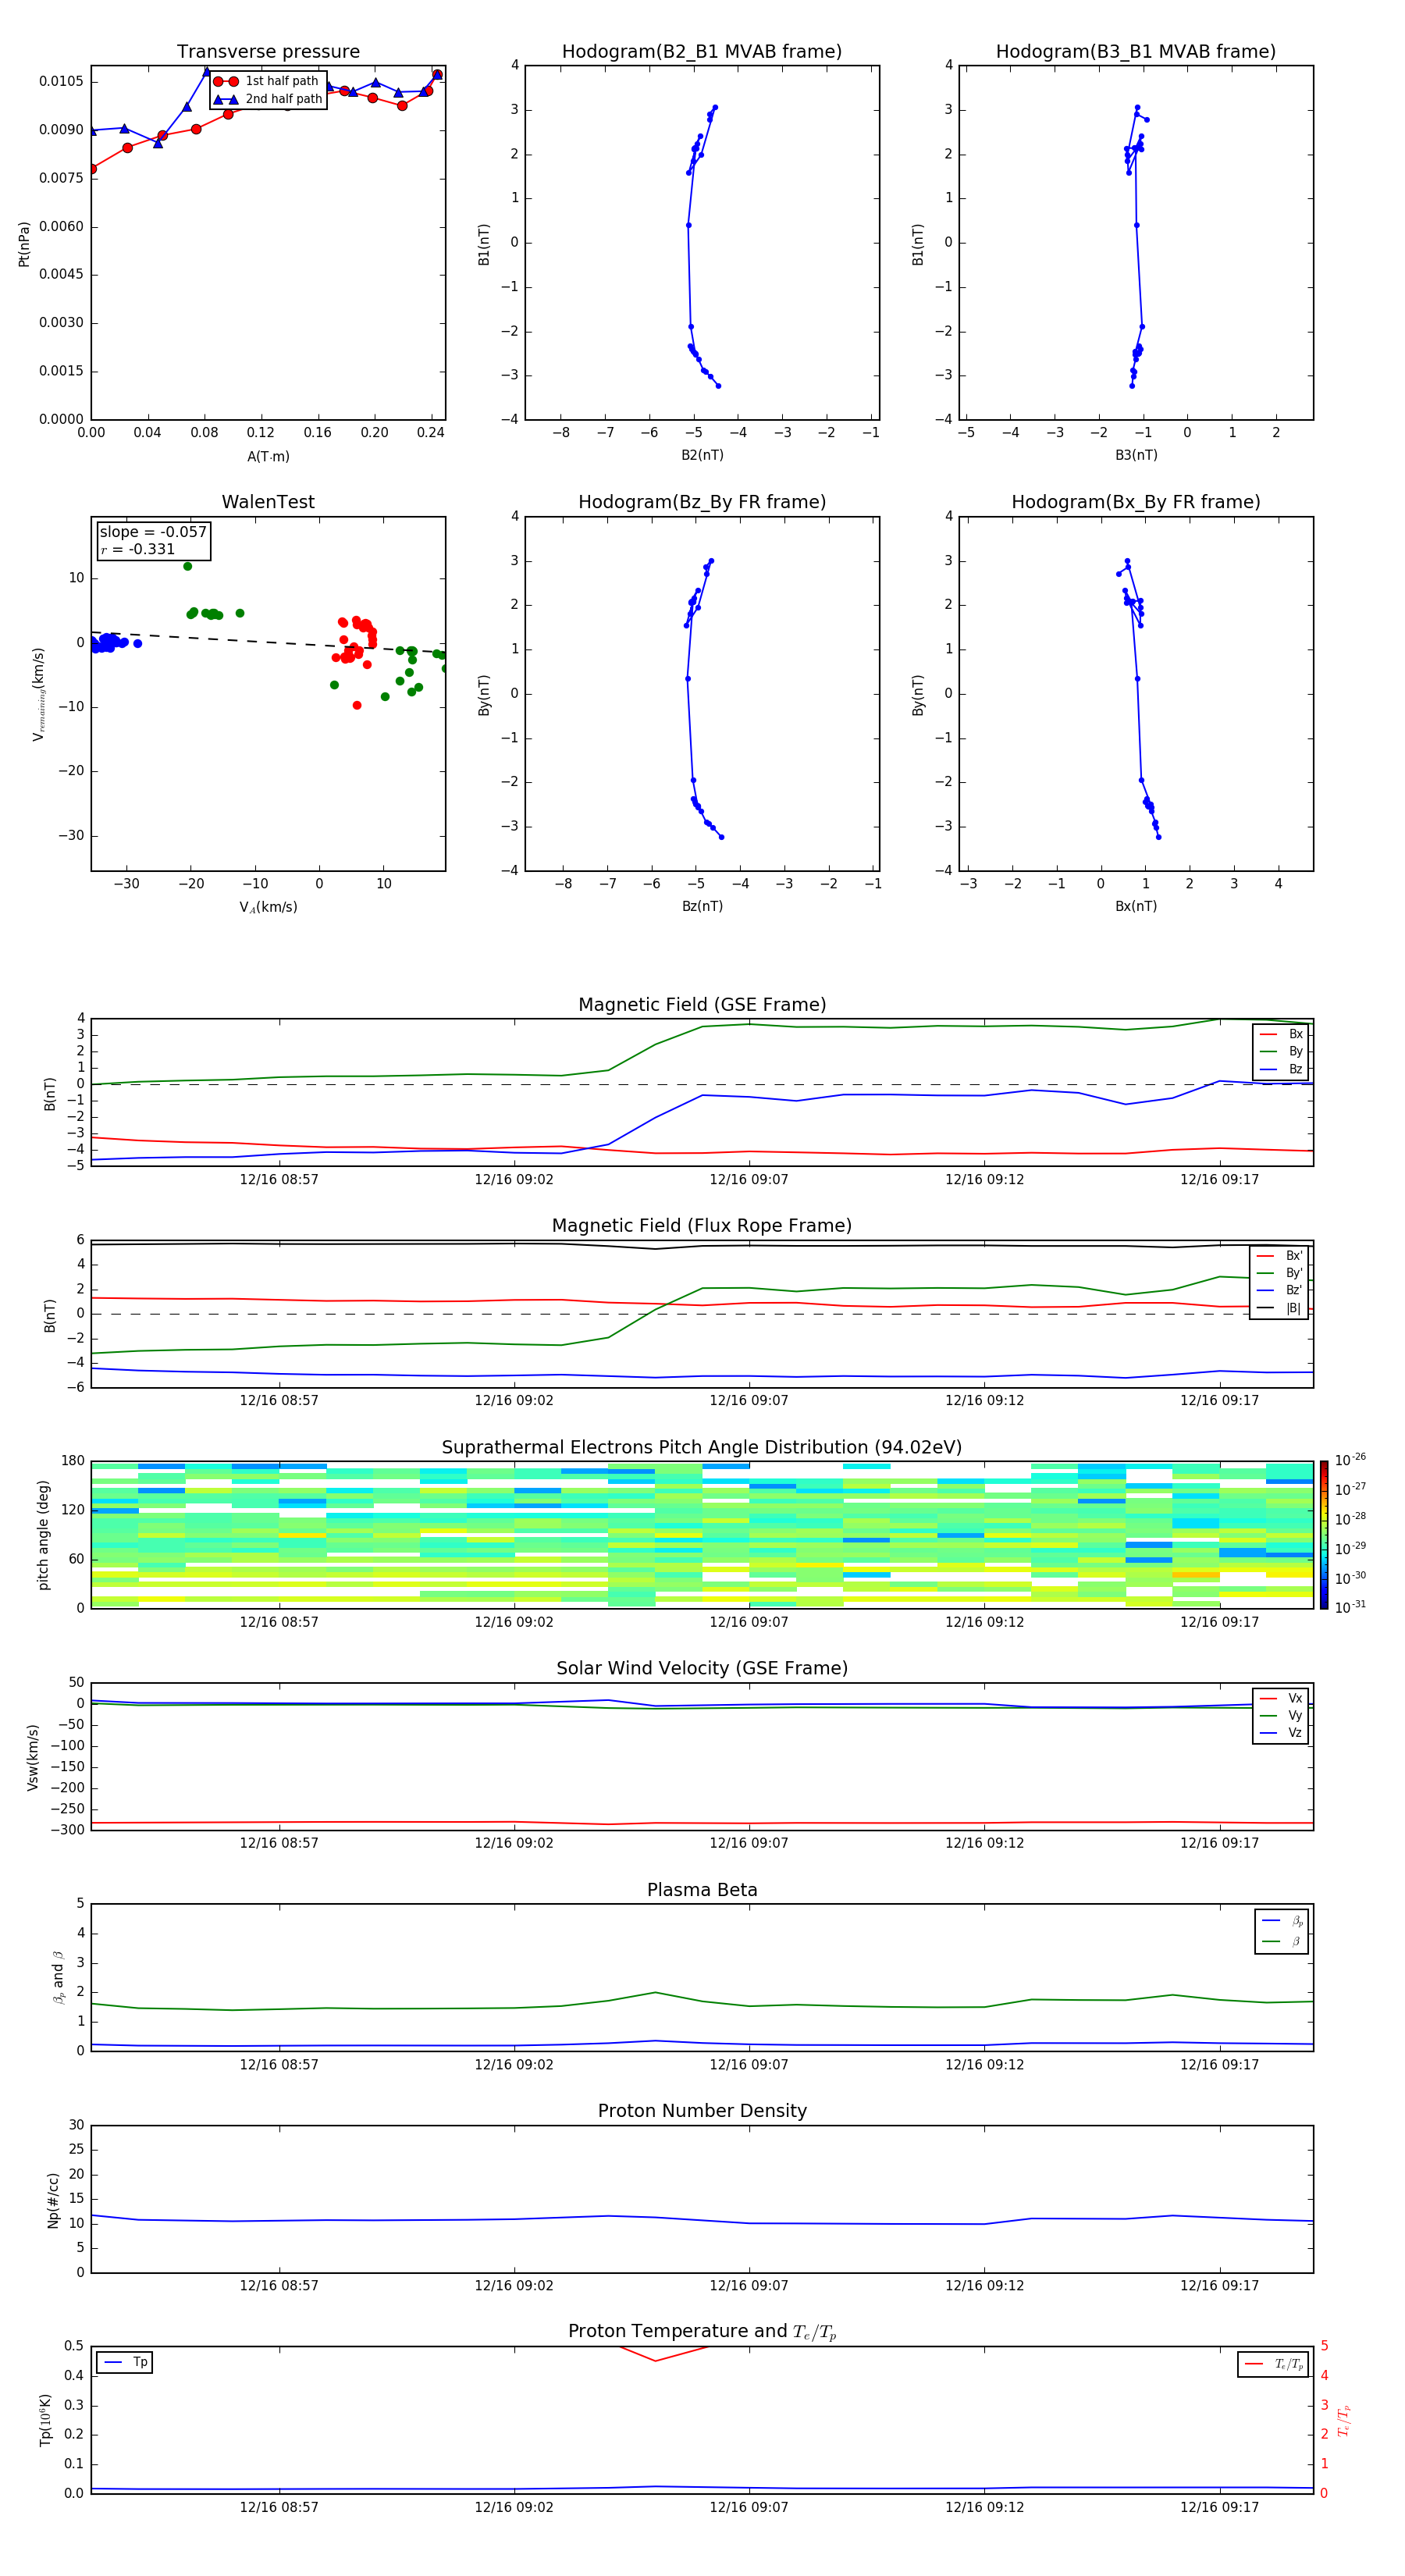Click the 'Magnetic Field (Flux Rope Frame)' title
Viewport: 1405px width, 2576px height.
(702, 1226)
